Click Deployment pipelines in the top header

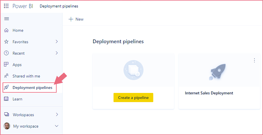tap(59, 6)
